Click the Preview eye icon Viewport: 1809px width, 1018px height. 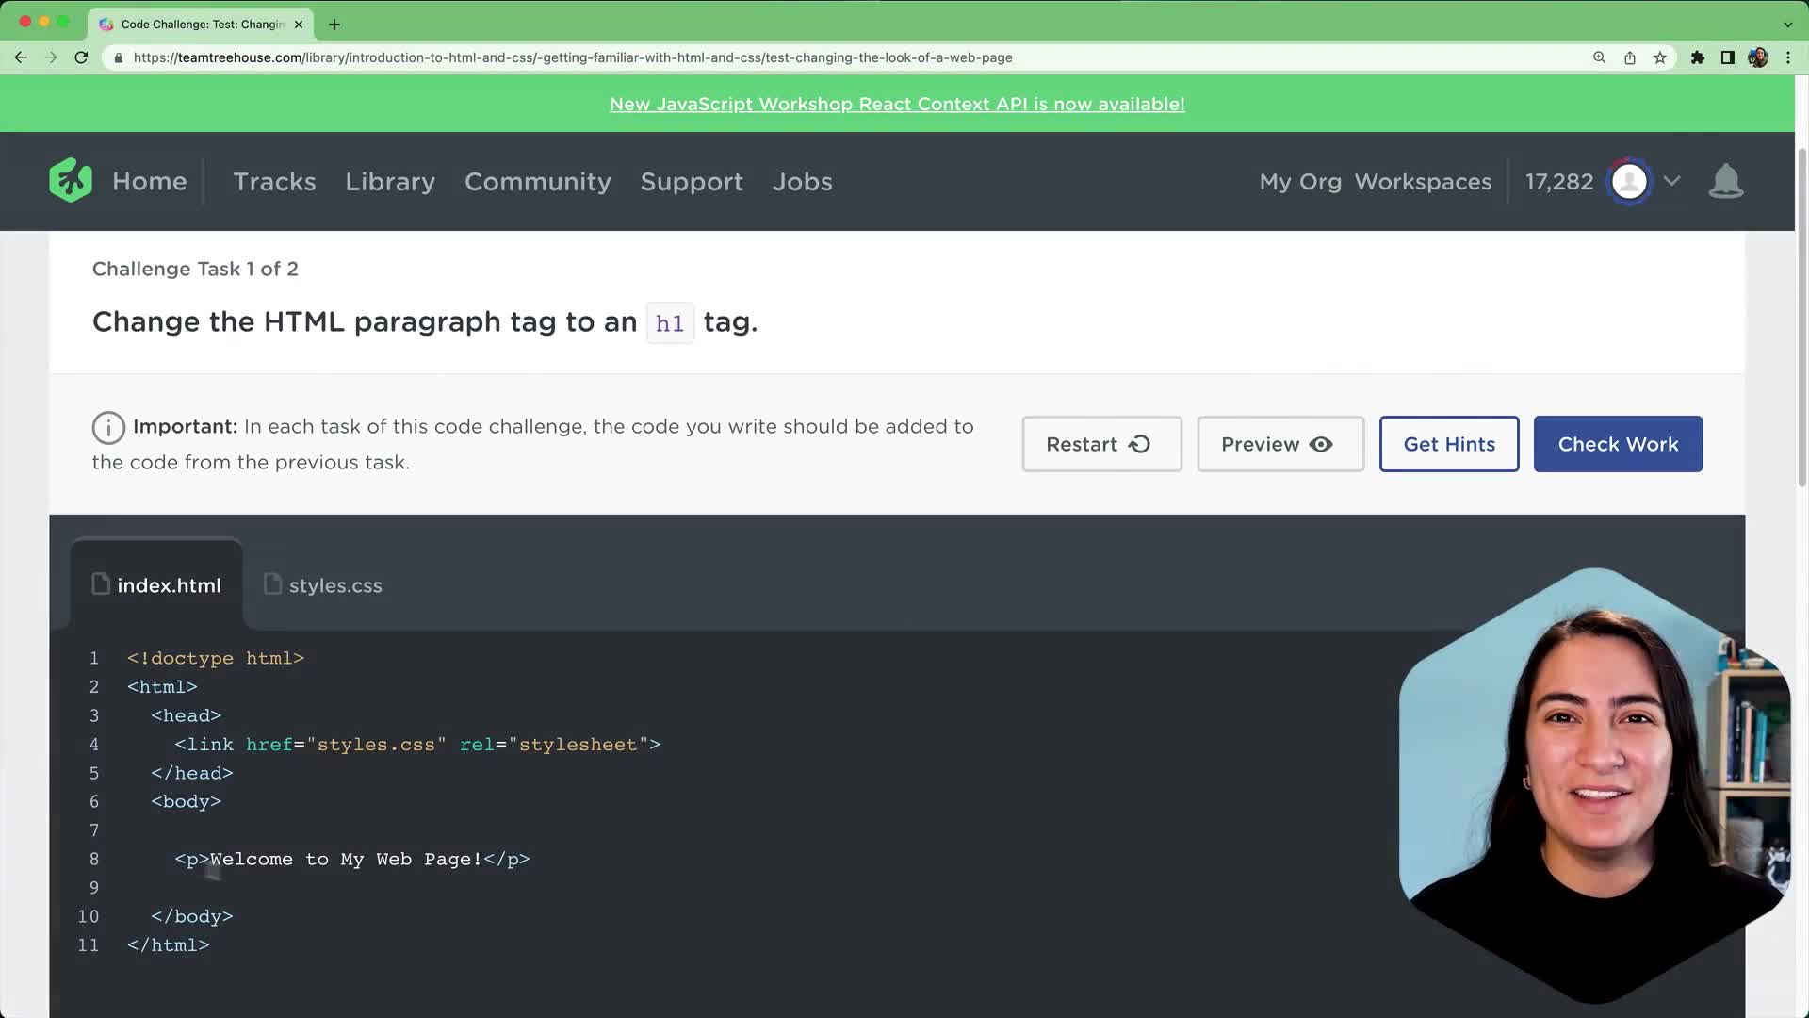point(1319,444)
